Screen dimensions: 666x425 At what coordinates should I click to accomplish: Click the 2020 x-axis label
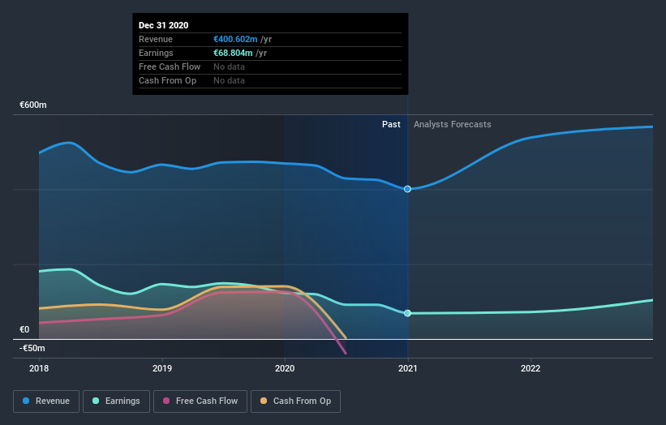[x=285, y=368]
